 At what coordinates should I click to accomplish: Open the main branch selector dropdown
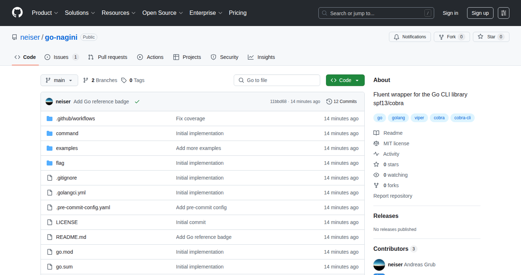59,80
